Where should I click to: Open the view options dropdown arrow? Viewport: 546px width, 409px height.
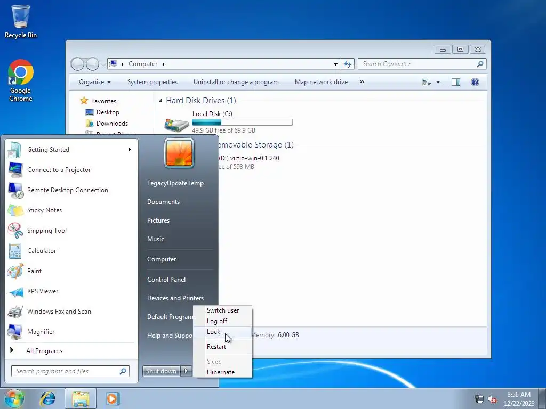[x=438, y=82]
